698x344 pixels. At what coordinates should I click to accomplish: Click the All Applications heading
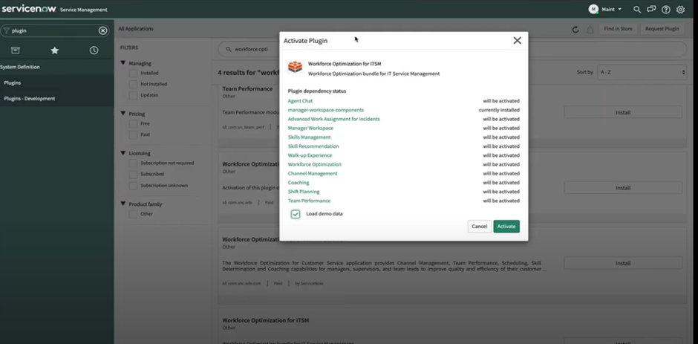coord(136,29)
